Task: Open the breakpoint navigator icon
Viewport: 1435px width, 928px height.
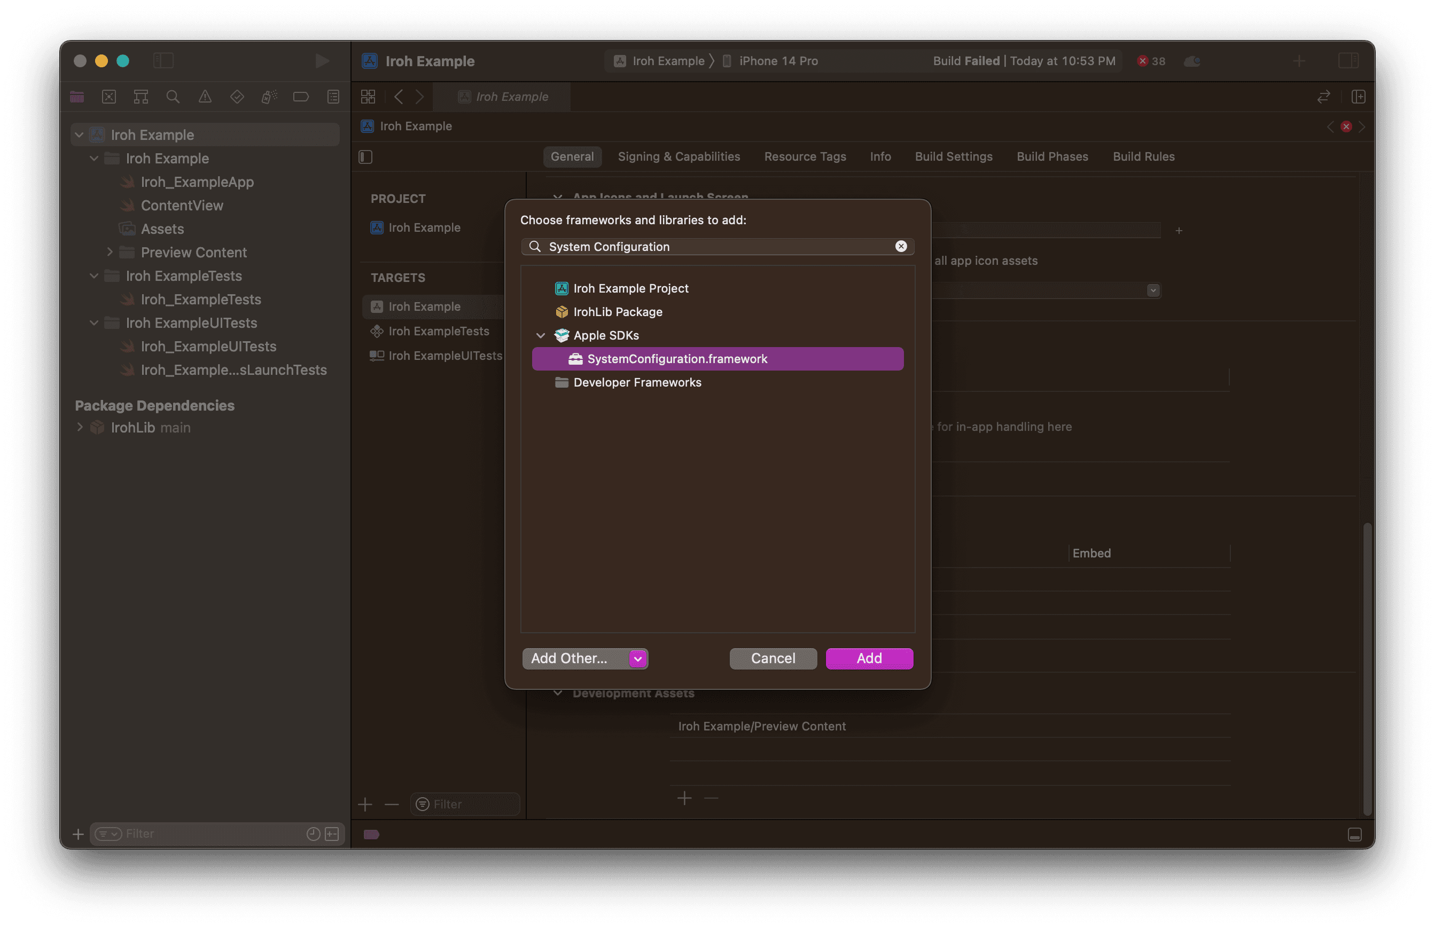Action: point(301,97)
